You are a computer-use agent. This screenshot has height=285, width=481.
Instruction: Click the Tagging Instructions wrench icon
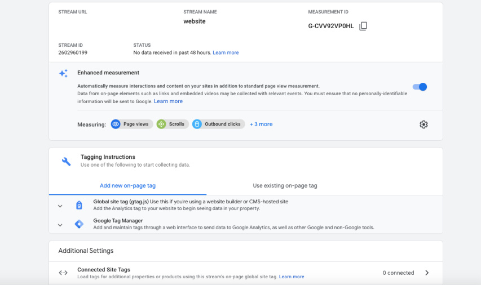(x=66, y=161)
